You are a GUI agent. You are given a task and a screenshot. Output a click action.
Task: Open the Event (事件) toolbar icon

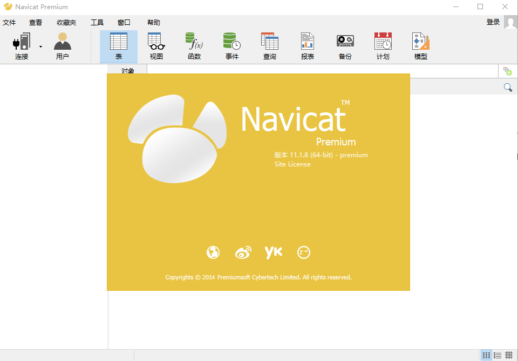[232, 46]
